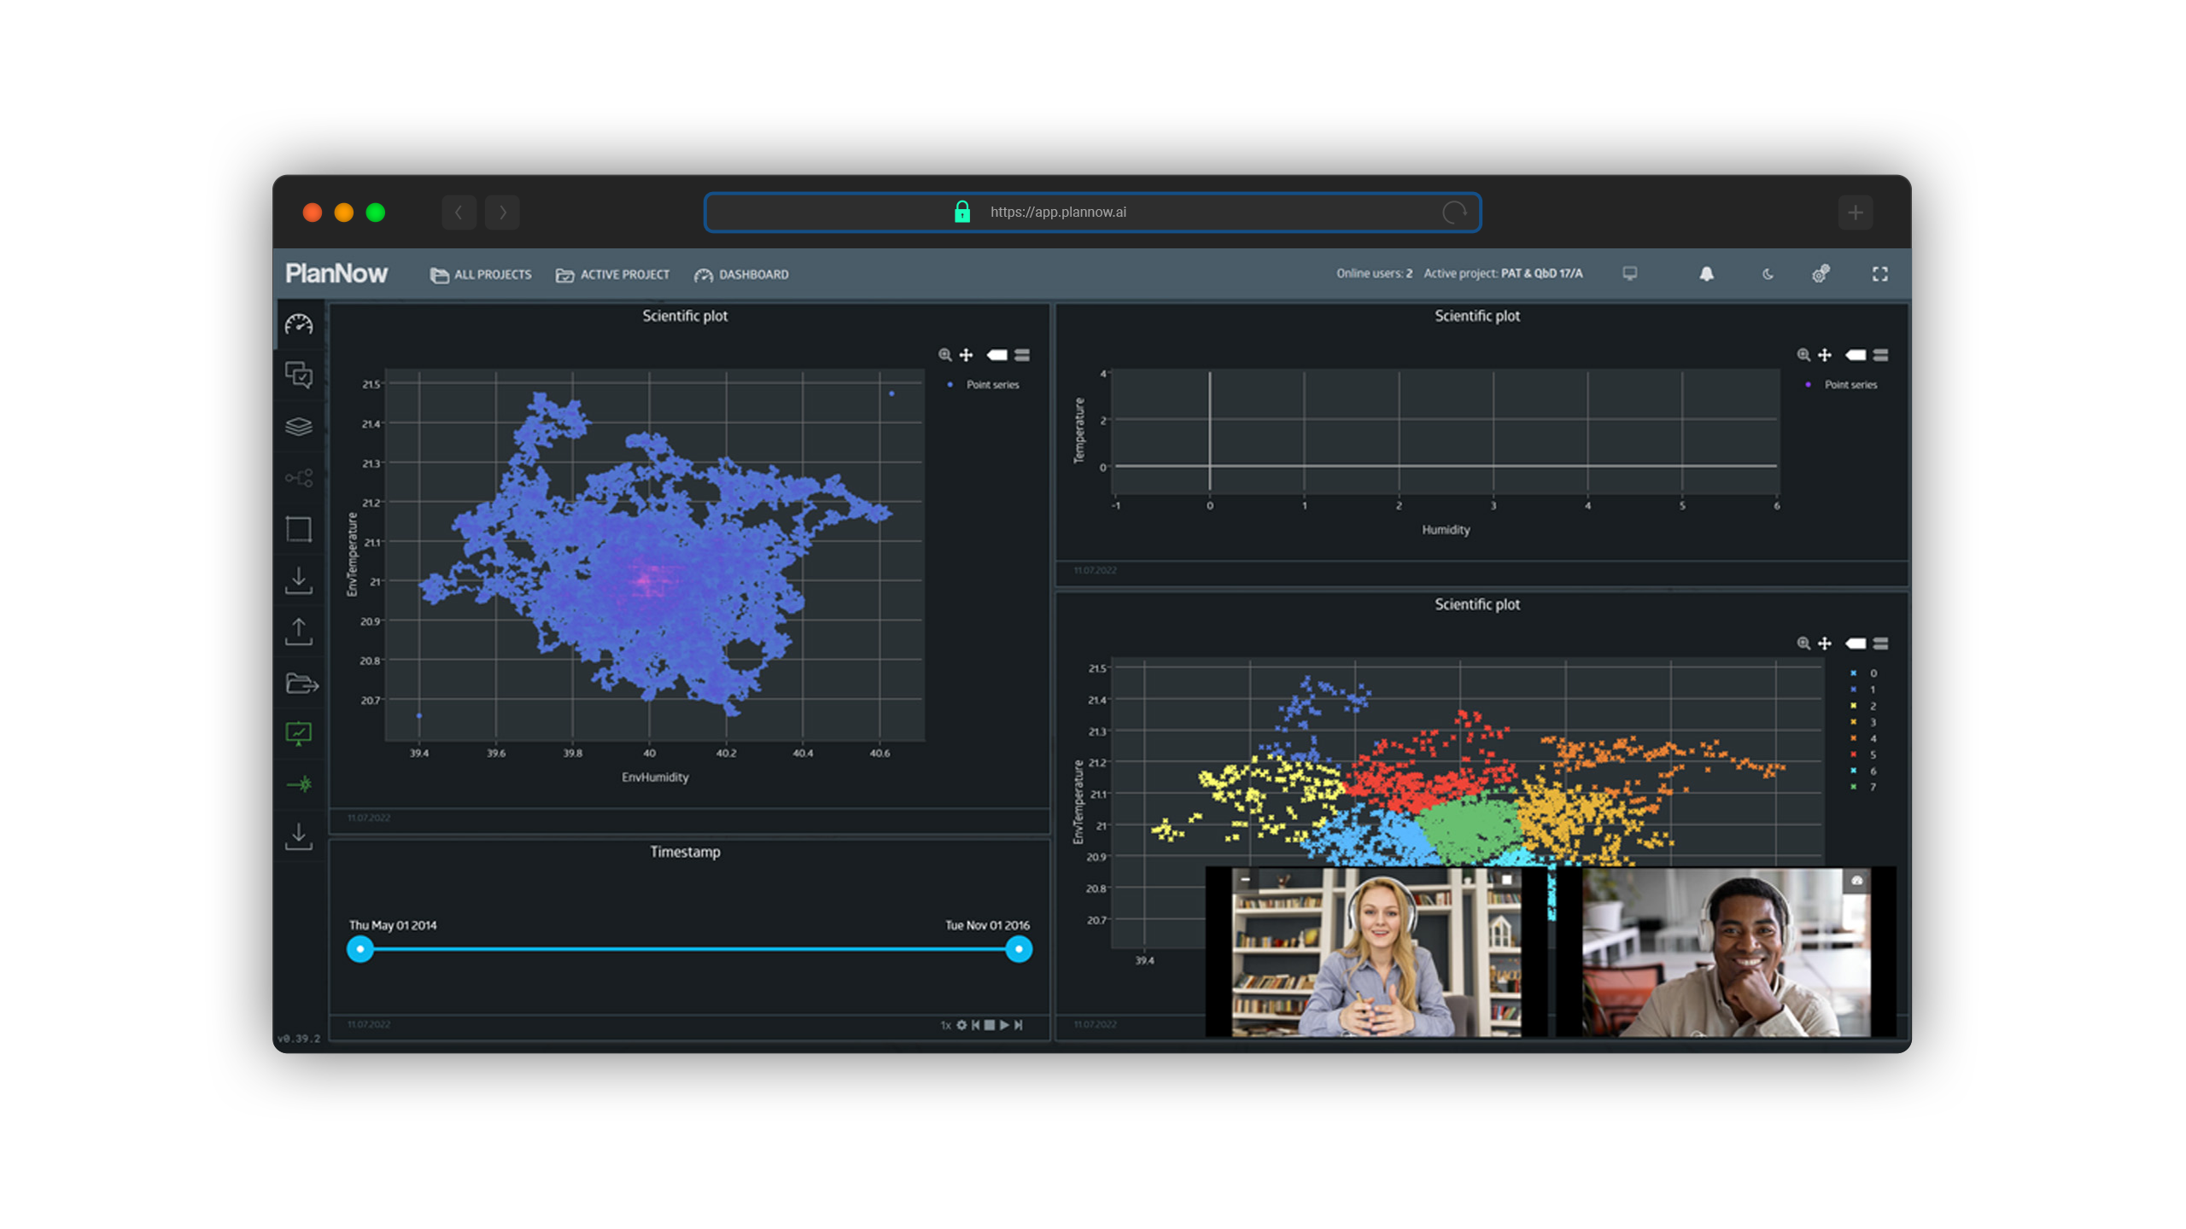The height and width of the screenshot is (1229, 2186).
Task: Open the timeline playback settings gear
Action: pos(961,1025)
